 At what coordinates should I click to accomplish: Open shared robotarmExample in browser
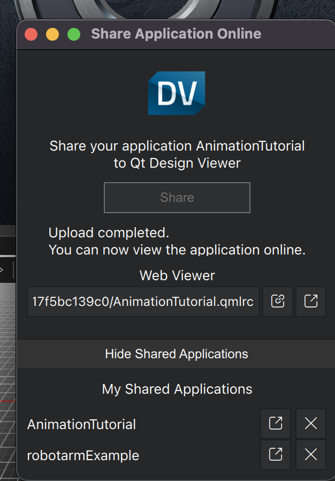coord(276,455)
